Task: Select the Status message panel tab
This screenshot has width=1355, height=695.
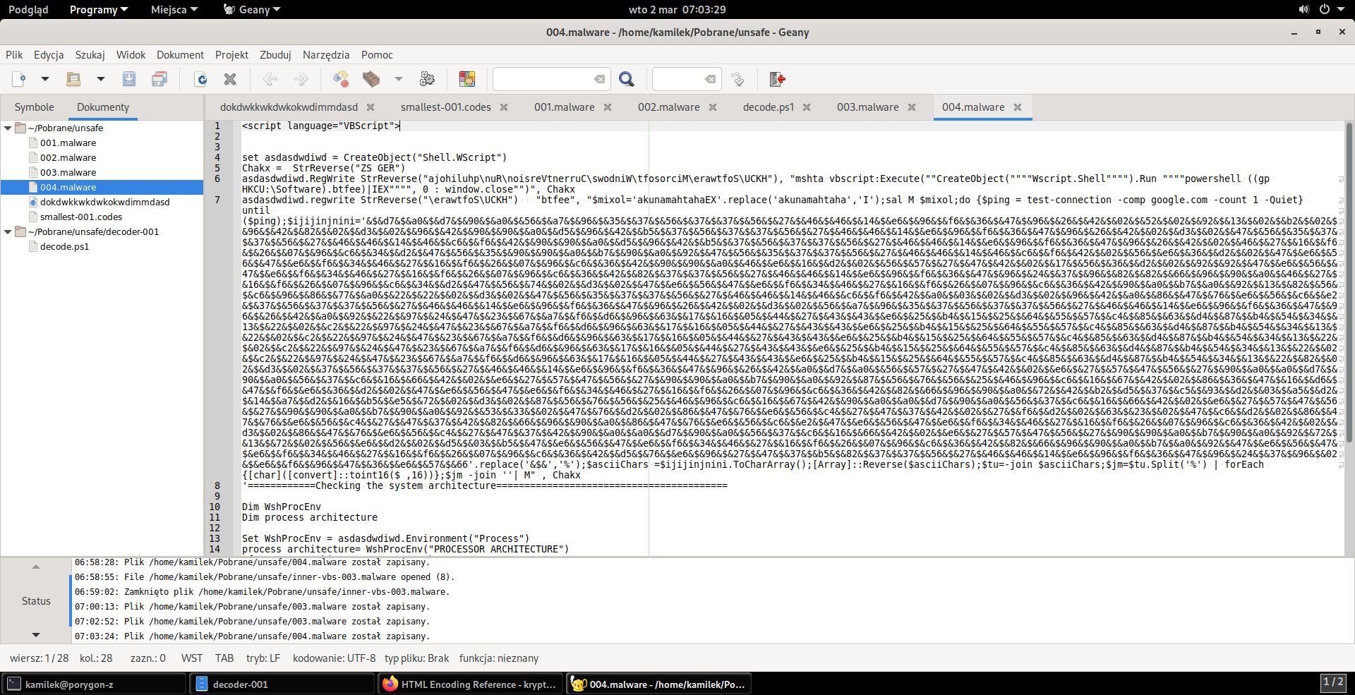Action: 36,601
